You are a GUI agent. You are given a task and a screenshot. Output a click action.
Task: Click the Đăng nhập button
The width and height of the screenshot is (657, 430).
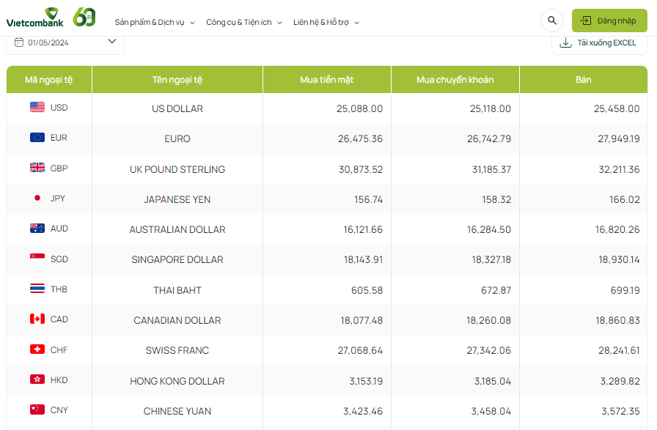[x=609, y=21]
